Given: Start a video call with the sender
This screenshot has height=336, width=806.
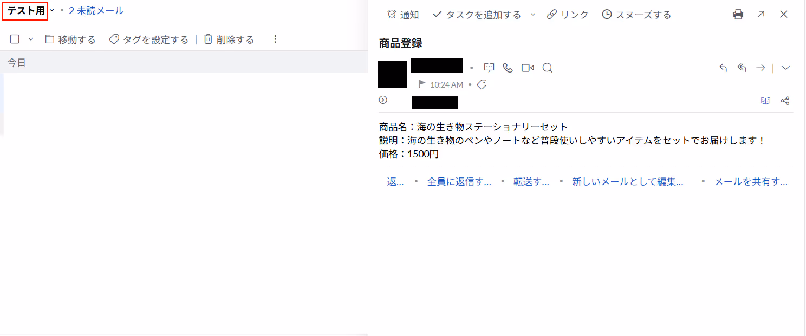Looking at the screenshot, I should (528, 68).
